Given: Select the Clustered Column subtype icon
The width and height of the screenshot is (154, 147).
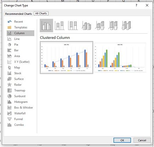Looking at the screenshot, I should tap(46, 25).
